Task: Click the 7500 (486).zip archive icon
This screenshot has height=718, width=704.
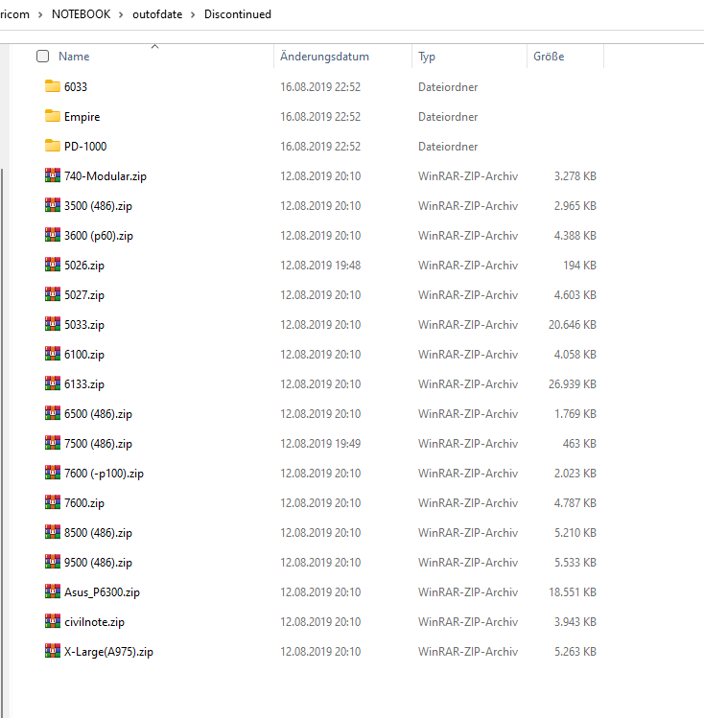Action: coord(53,443)
